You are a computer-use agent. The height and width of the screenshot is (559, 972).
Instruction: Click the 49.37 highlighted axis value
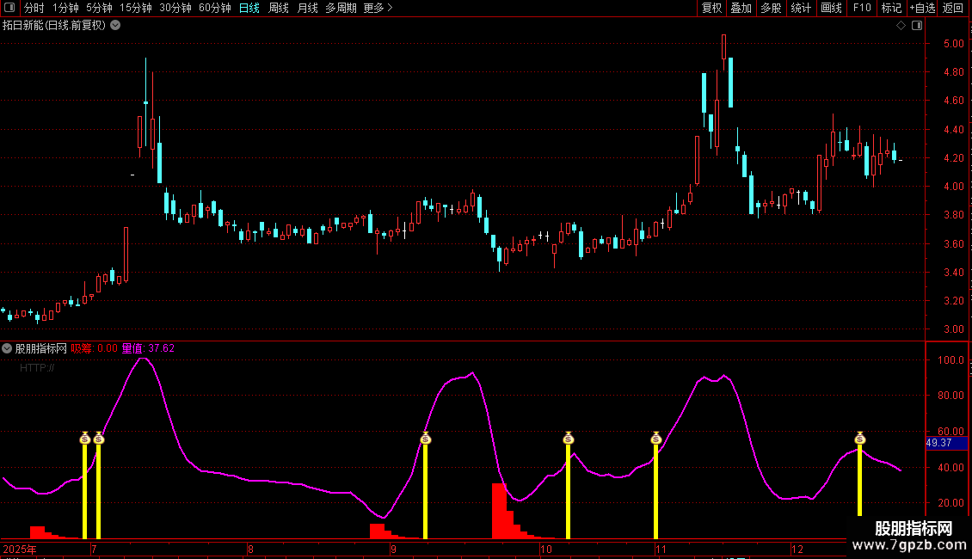coord(946,443)
